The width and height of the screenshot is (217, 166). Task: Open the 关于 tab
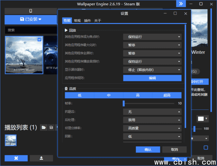coord(97,21)
